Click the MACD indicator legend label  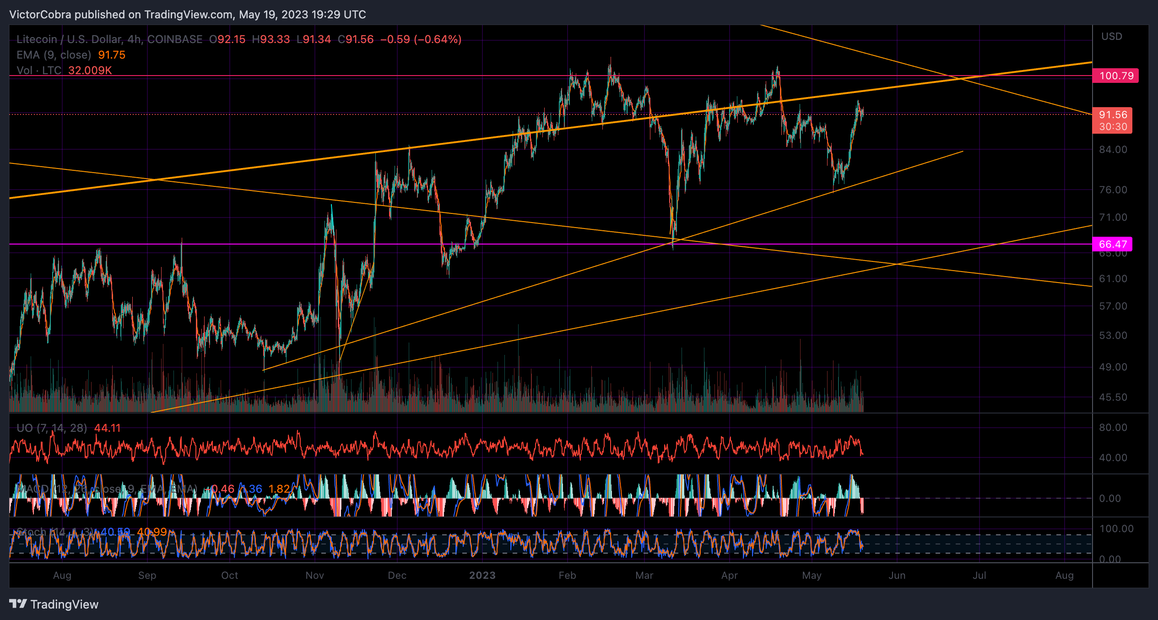click(x=107, y=489)
